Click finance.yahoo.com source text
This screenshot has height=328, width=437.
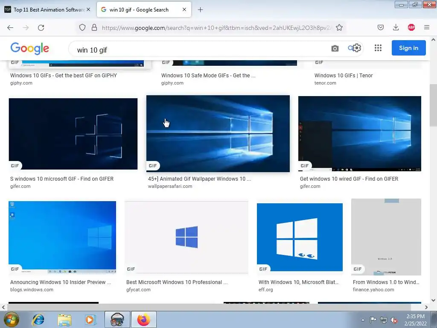373,290
